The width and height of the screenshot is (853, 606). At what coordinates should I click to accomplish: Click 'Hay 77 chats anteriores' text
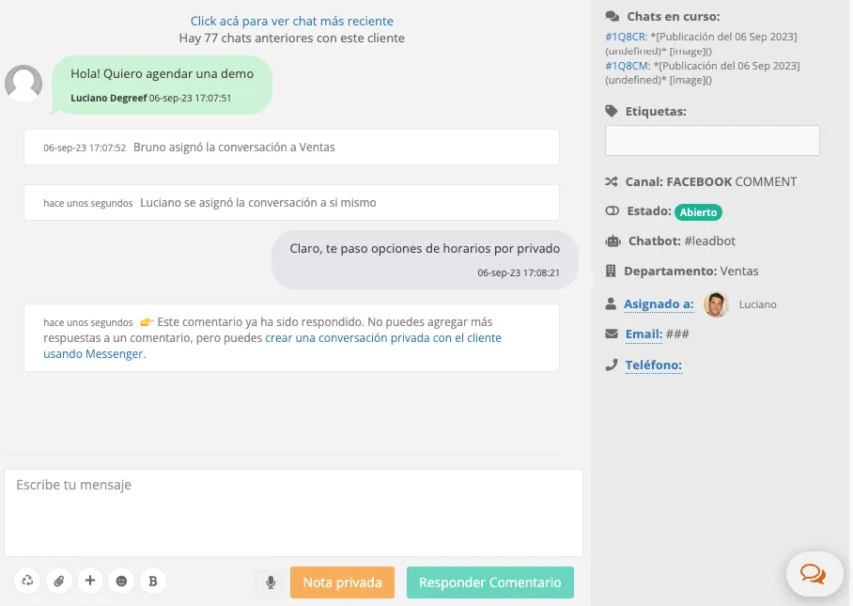[x=291, y=39]
